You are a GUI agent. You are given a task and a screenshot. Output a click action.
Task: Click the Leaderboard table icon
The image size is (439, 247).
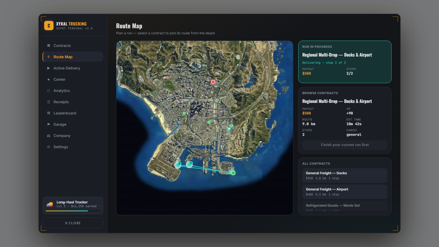49,113
